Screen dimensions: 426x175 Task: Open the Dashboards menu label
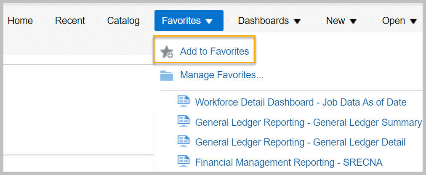click(x=263, y=21)
